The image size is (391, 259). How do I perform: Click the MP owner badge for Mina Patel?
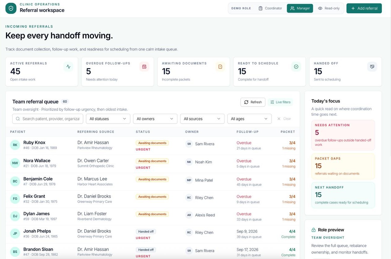189,180
